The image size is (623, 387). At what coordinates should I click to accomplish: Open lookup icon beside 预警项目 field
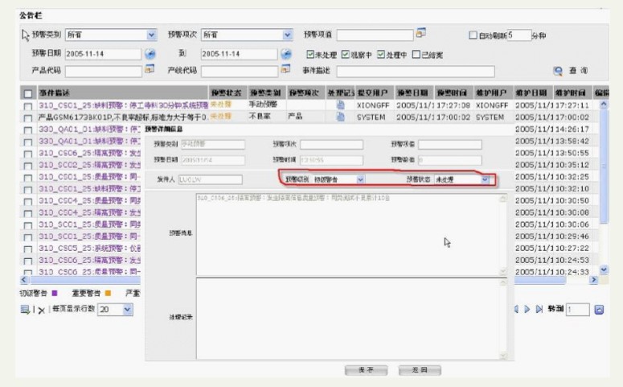click(421, 33)
